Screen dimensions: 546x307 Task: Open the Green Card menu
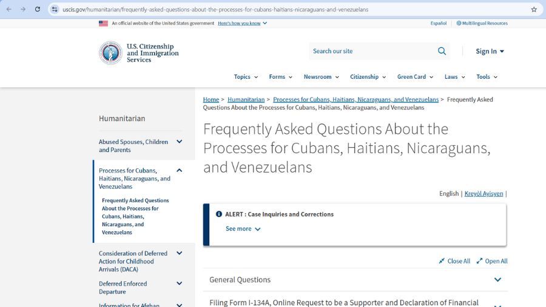pyautogui.click(x=415, y=77)
